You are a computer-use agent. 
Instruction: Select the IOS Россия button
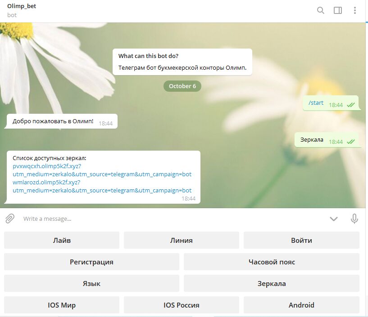[182, 305]
